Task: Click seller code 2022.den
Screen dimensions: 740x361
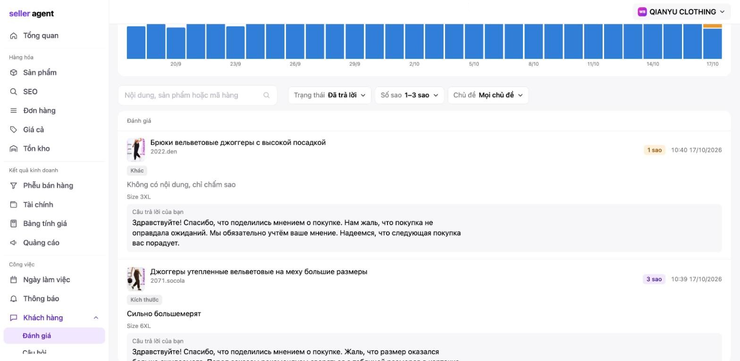Action: pyautogui.click(x=164, y=151)
